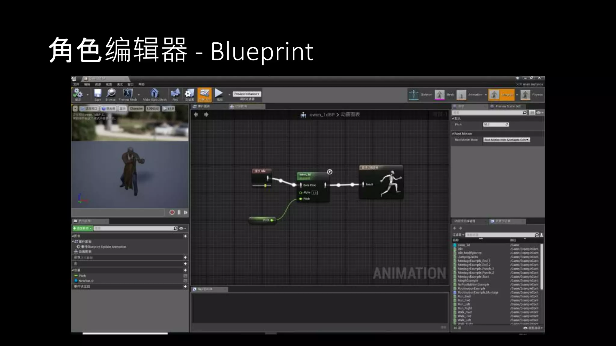The width and height of the screenshot is (616, 346).
Task: Open the 文件 File menu
Action: [76, 84]
